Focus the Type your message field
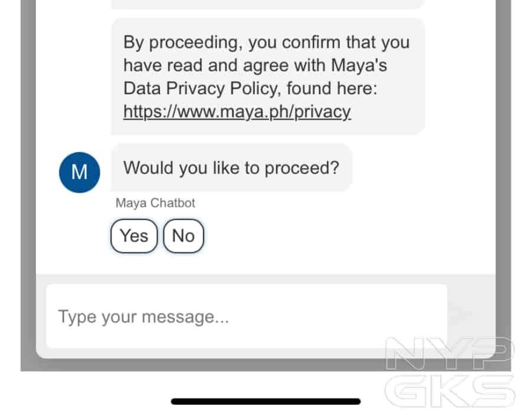This screenshot has width=531, height=415. pos(247,317)
